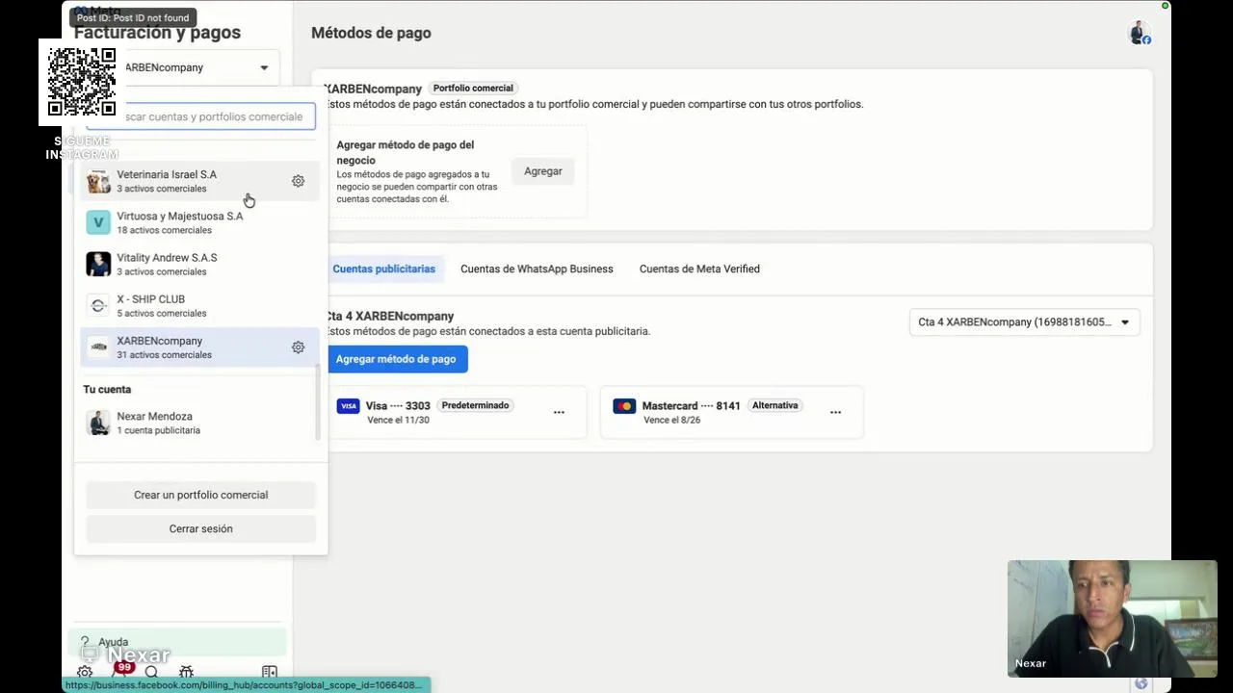Click the X - SHIP CLUB logo icon
Screen dimensions: 1233x693
coord(98,305)
